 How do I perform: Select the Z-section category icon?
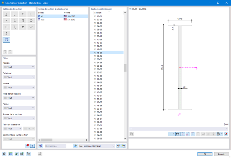point(15,27)
